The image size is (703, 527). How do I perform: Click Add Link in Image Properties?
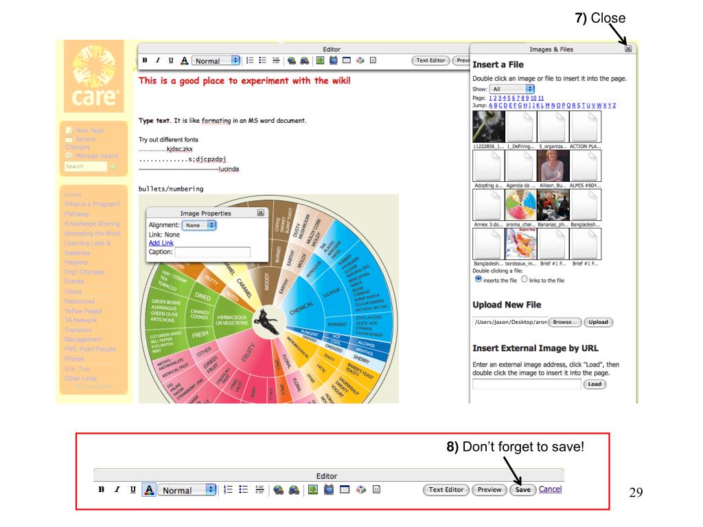(161, 243)
